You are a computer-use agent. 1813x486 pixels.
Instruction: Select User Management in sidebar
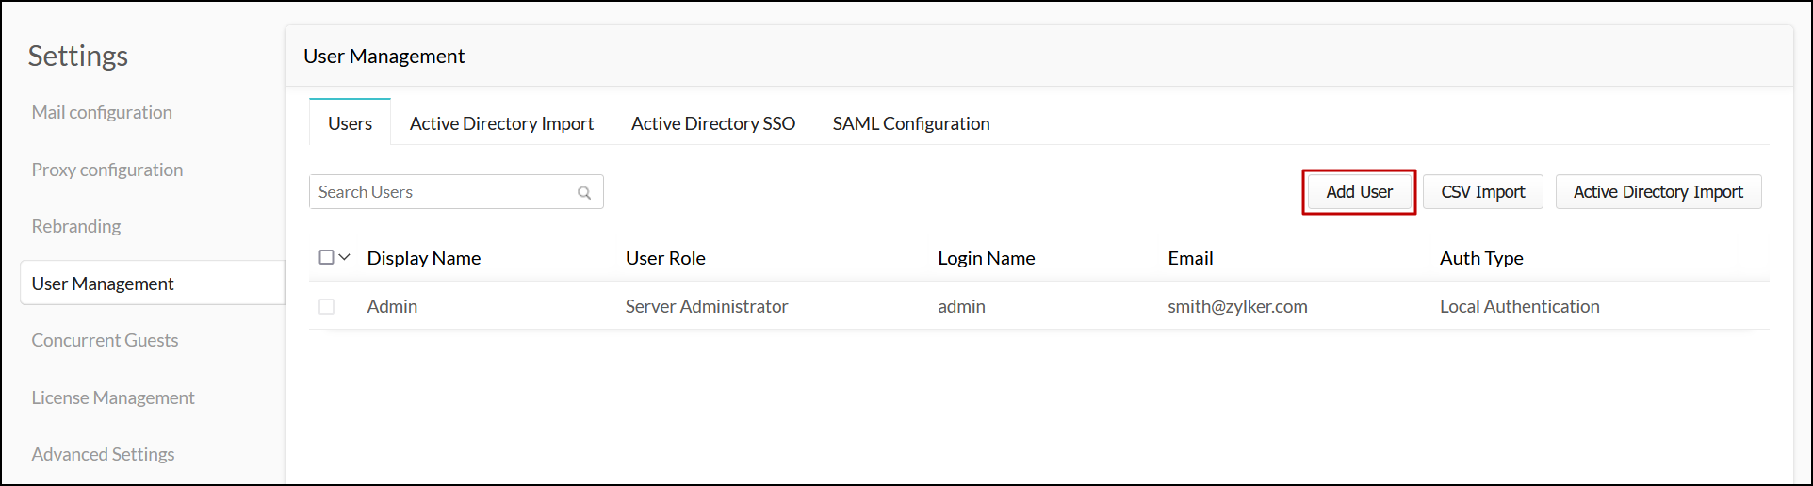point(152,283)
